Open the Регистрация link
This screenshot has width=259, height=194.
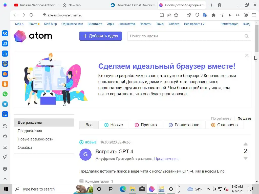tap(229, 24)
